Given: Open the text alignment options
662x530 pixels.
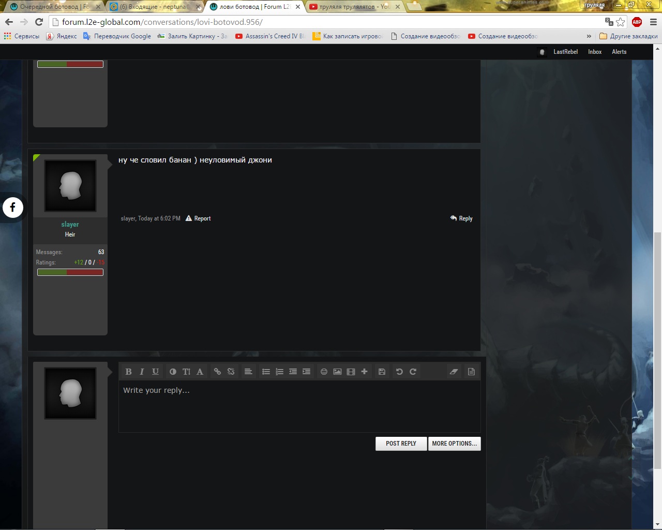Looking at the screenshot, I should click(248, 372).
